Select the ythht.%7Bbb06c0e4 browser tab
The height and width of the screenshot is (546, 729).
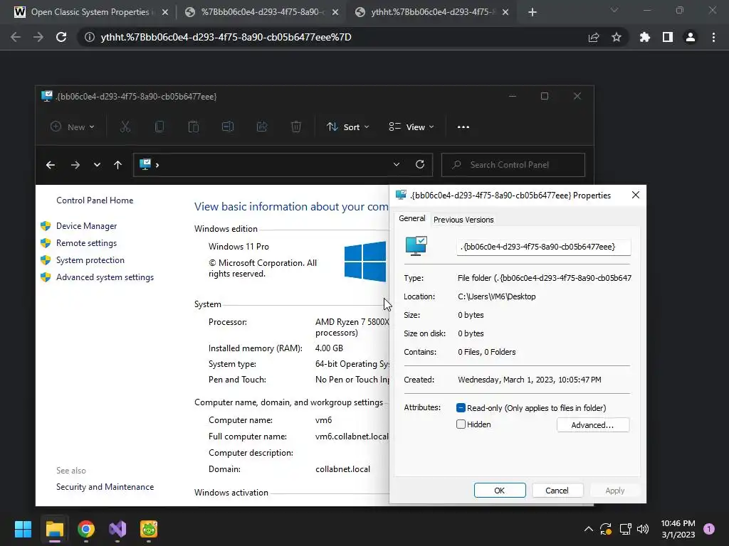click(x=432, y=13)
